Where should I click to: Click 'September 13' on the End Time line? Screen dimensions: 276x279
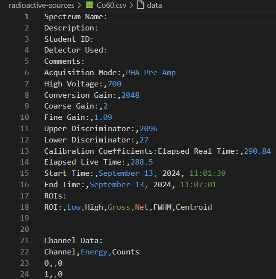(x=117, y=185)
